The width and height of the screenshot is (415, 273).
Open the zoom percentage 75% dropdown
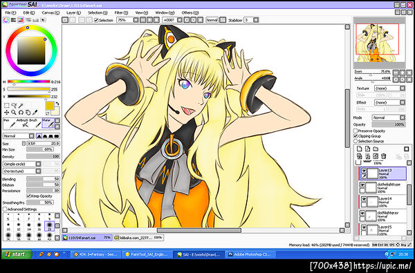click(136, 20)
